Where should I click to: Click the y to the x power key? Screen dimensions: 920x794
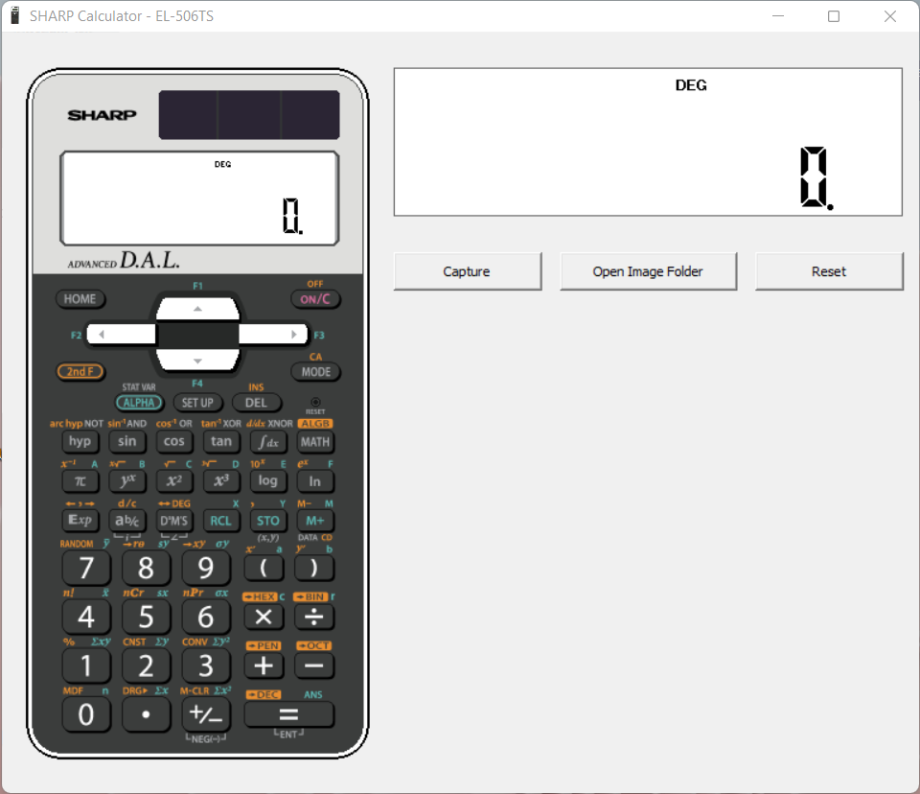click(127, 481)
